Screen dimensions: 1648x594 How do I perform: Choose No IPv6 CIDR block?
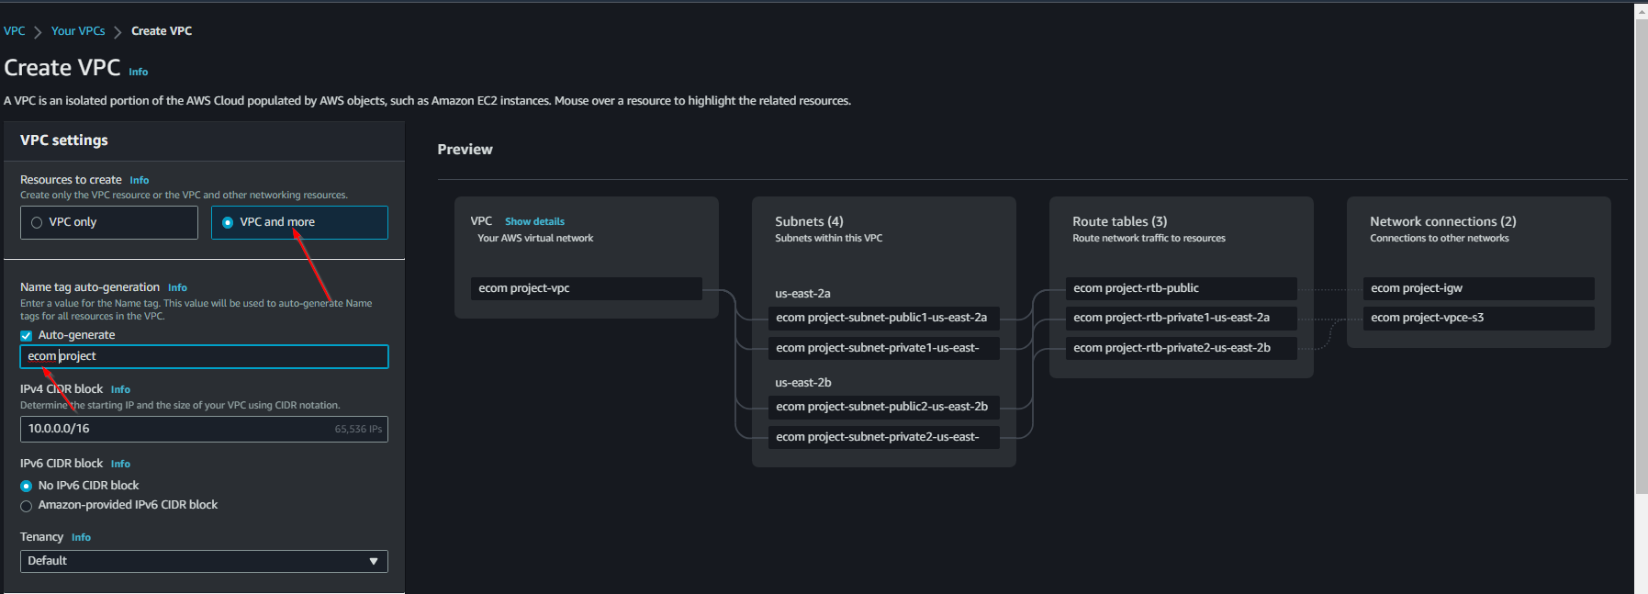[27, 486]
